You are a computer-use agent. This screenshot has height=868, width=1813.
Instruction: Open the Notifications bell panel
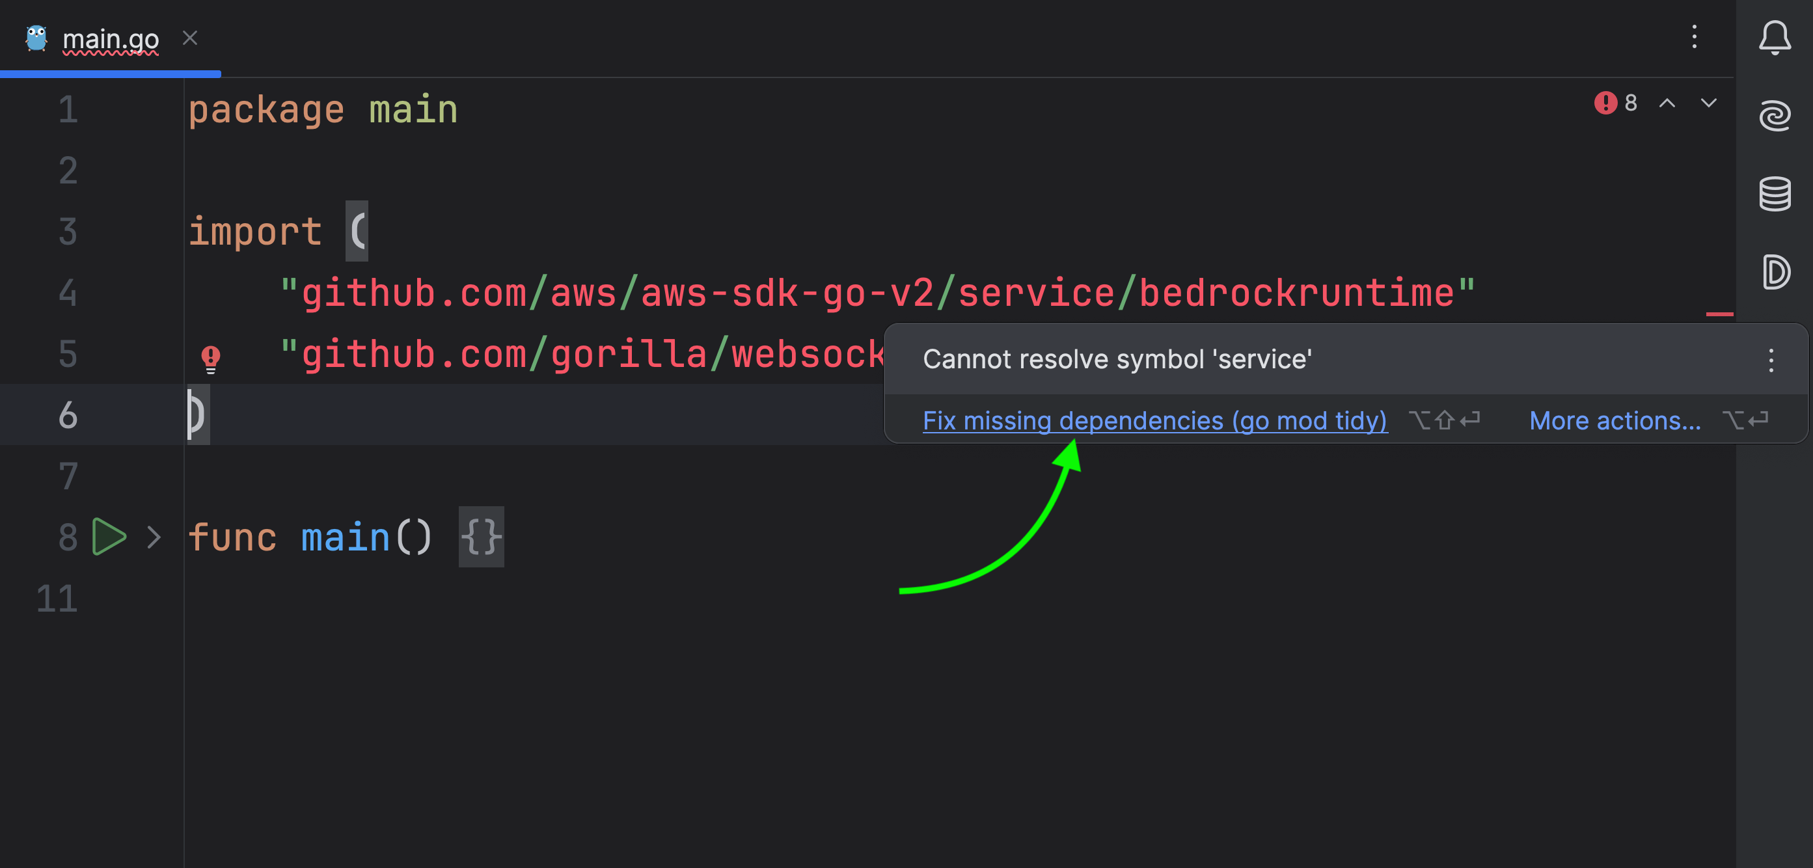(x=1775, y=38)
